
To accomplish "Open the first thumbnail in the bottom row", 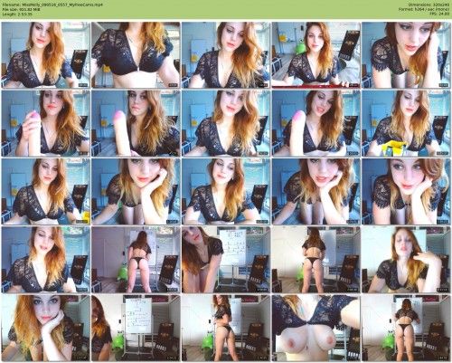I will tap(45, 329).
